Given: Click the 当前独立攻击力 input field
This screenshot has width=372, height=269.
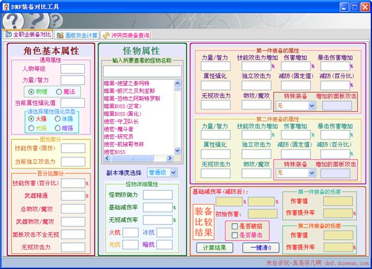Looking at the screenshot, I should [x=73, y=162].
